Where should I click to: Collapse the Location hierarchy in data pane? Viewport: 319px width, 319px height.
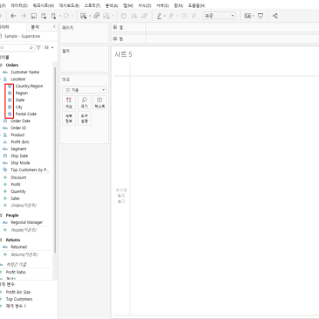[x=1, y=79]
